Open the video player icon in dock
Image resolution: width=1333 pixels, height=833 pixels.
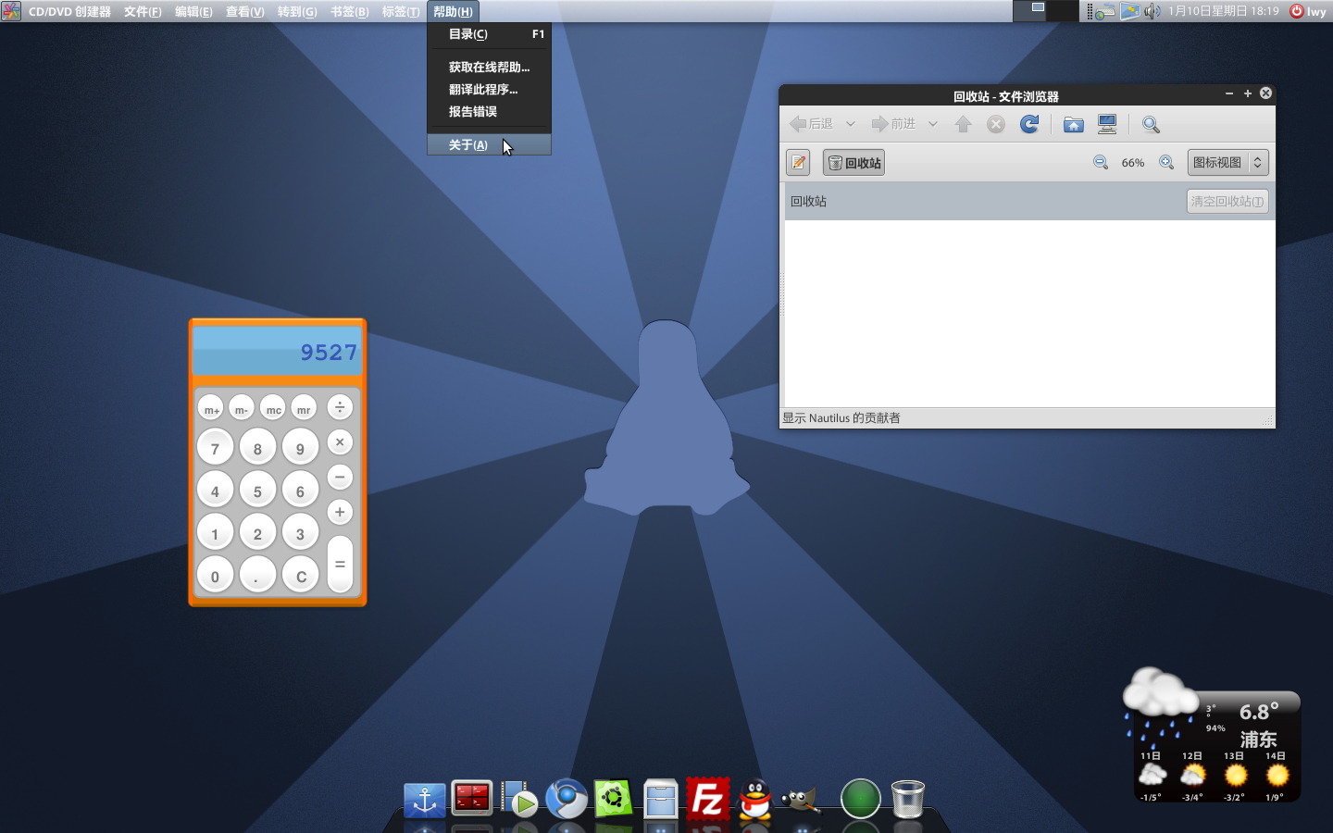click(x=519, y=800)
